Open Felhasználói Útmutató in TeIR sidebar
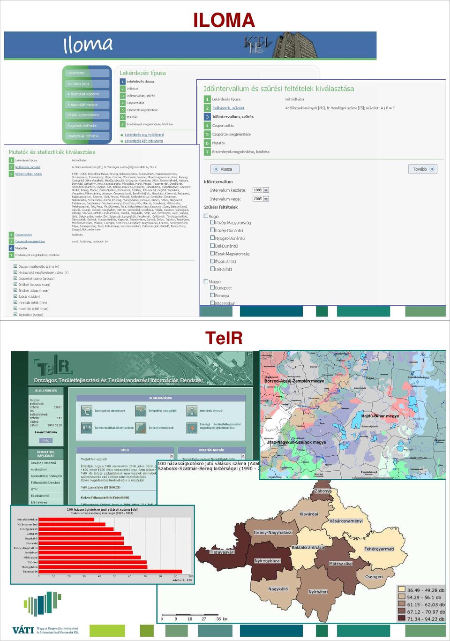Image resolution: width=450 pixels, height=641 pixels. 45,483
